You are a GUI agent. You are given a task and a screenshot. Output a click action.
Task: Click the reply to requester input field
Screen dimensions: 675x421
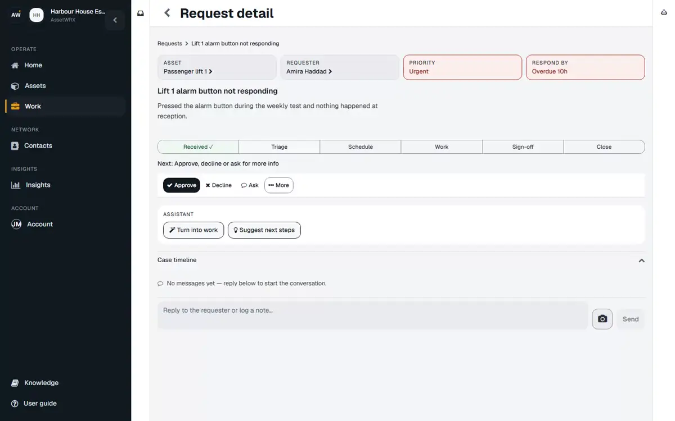372,315
